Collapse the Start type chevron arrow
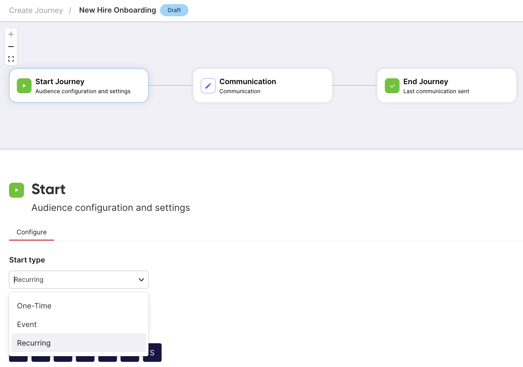523x367 pixels. tap(141, 280)
